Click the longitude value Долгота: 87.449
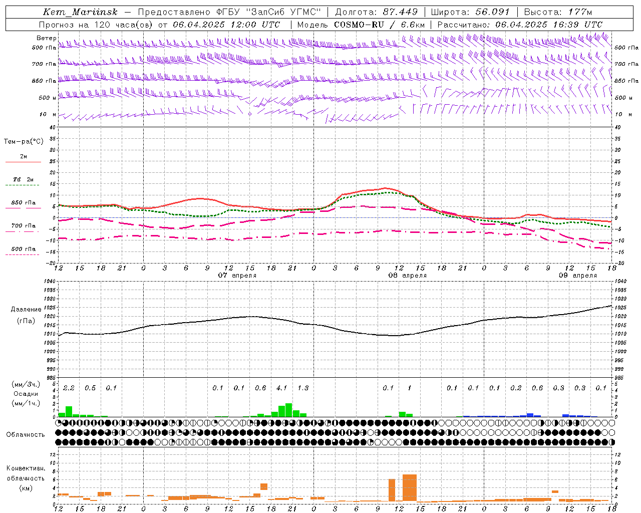Screen dimensions: 641x513 tap(377, 12)
